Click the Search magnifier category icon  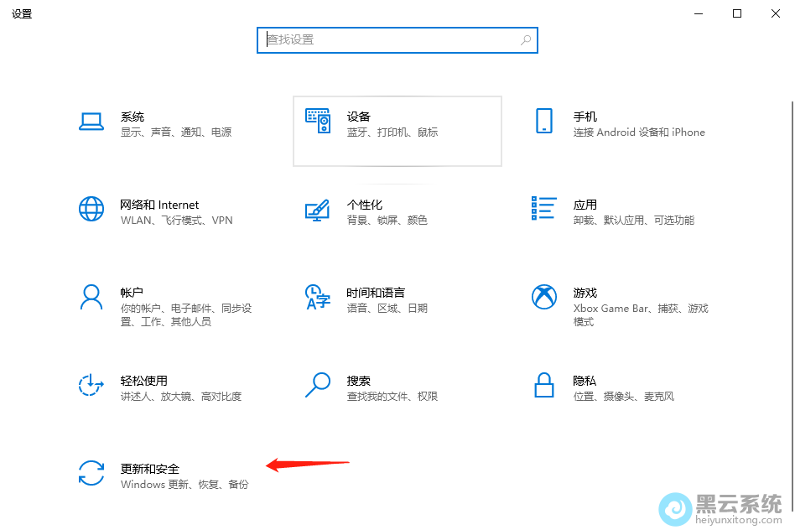point(317,385)
